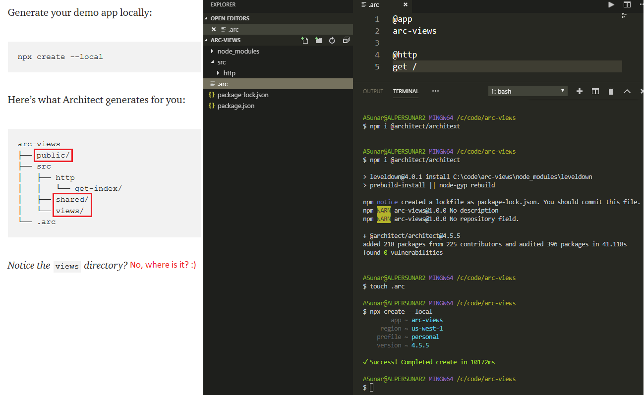Refresh the ARC-VIEWS explorer tree

click(332, 40)
